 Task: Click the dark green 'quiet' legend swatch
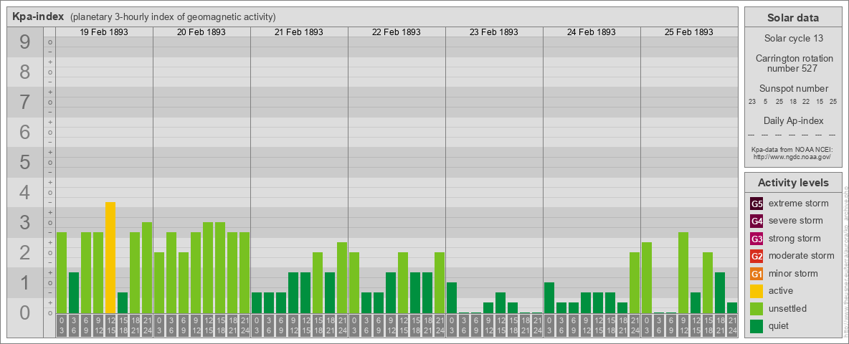[x=756, y=326]
